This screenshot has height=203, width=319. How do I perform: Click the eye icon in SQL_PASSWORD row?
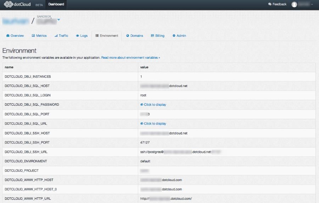141,105
